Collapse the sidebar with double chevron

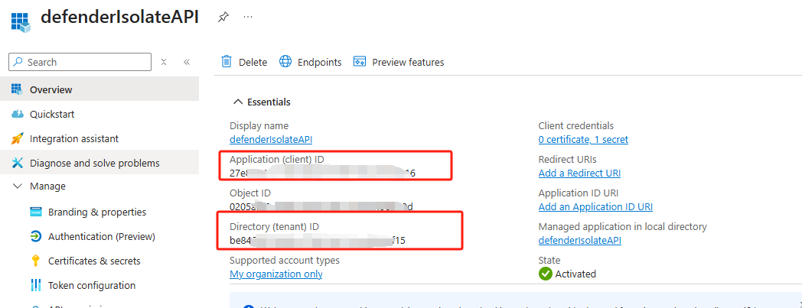coord(187,62)
